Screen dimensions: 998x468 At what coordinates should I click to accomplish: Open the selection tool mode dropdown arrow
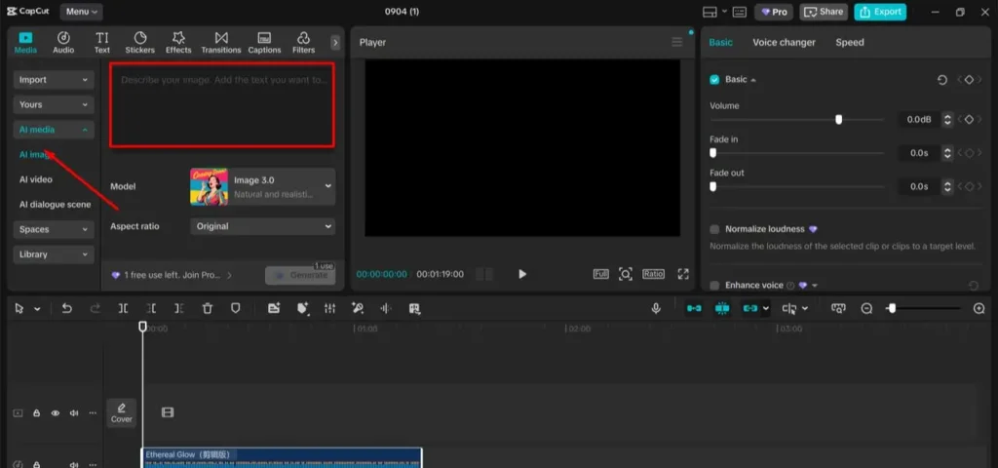pyautogui.click(x=37, y=309)
